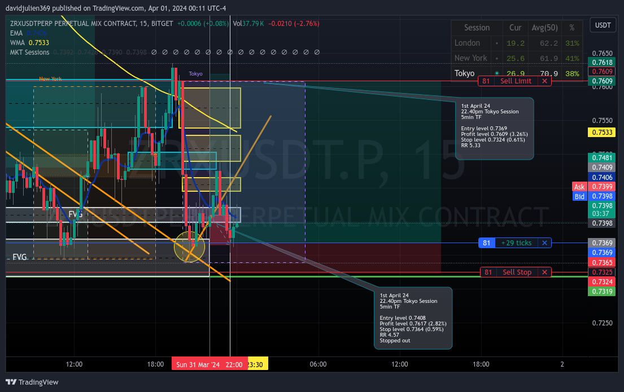Click the red-outlined 0.7609 order price label
This screenshot has width=624, height=392.
[602, 72]
